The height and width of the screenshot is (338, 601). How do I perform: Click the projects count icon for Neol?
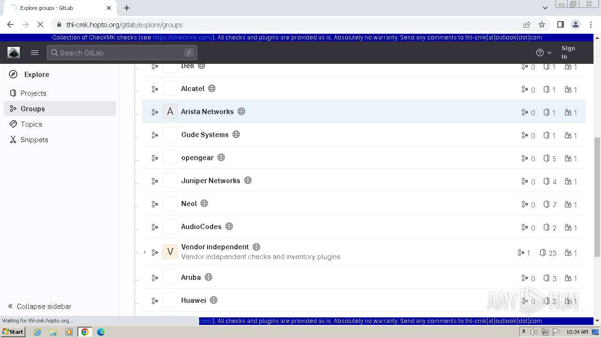click(547, 204)
